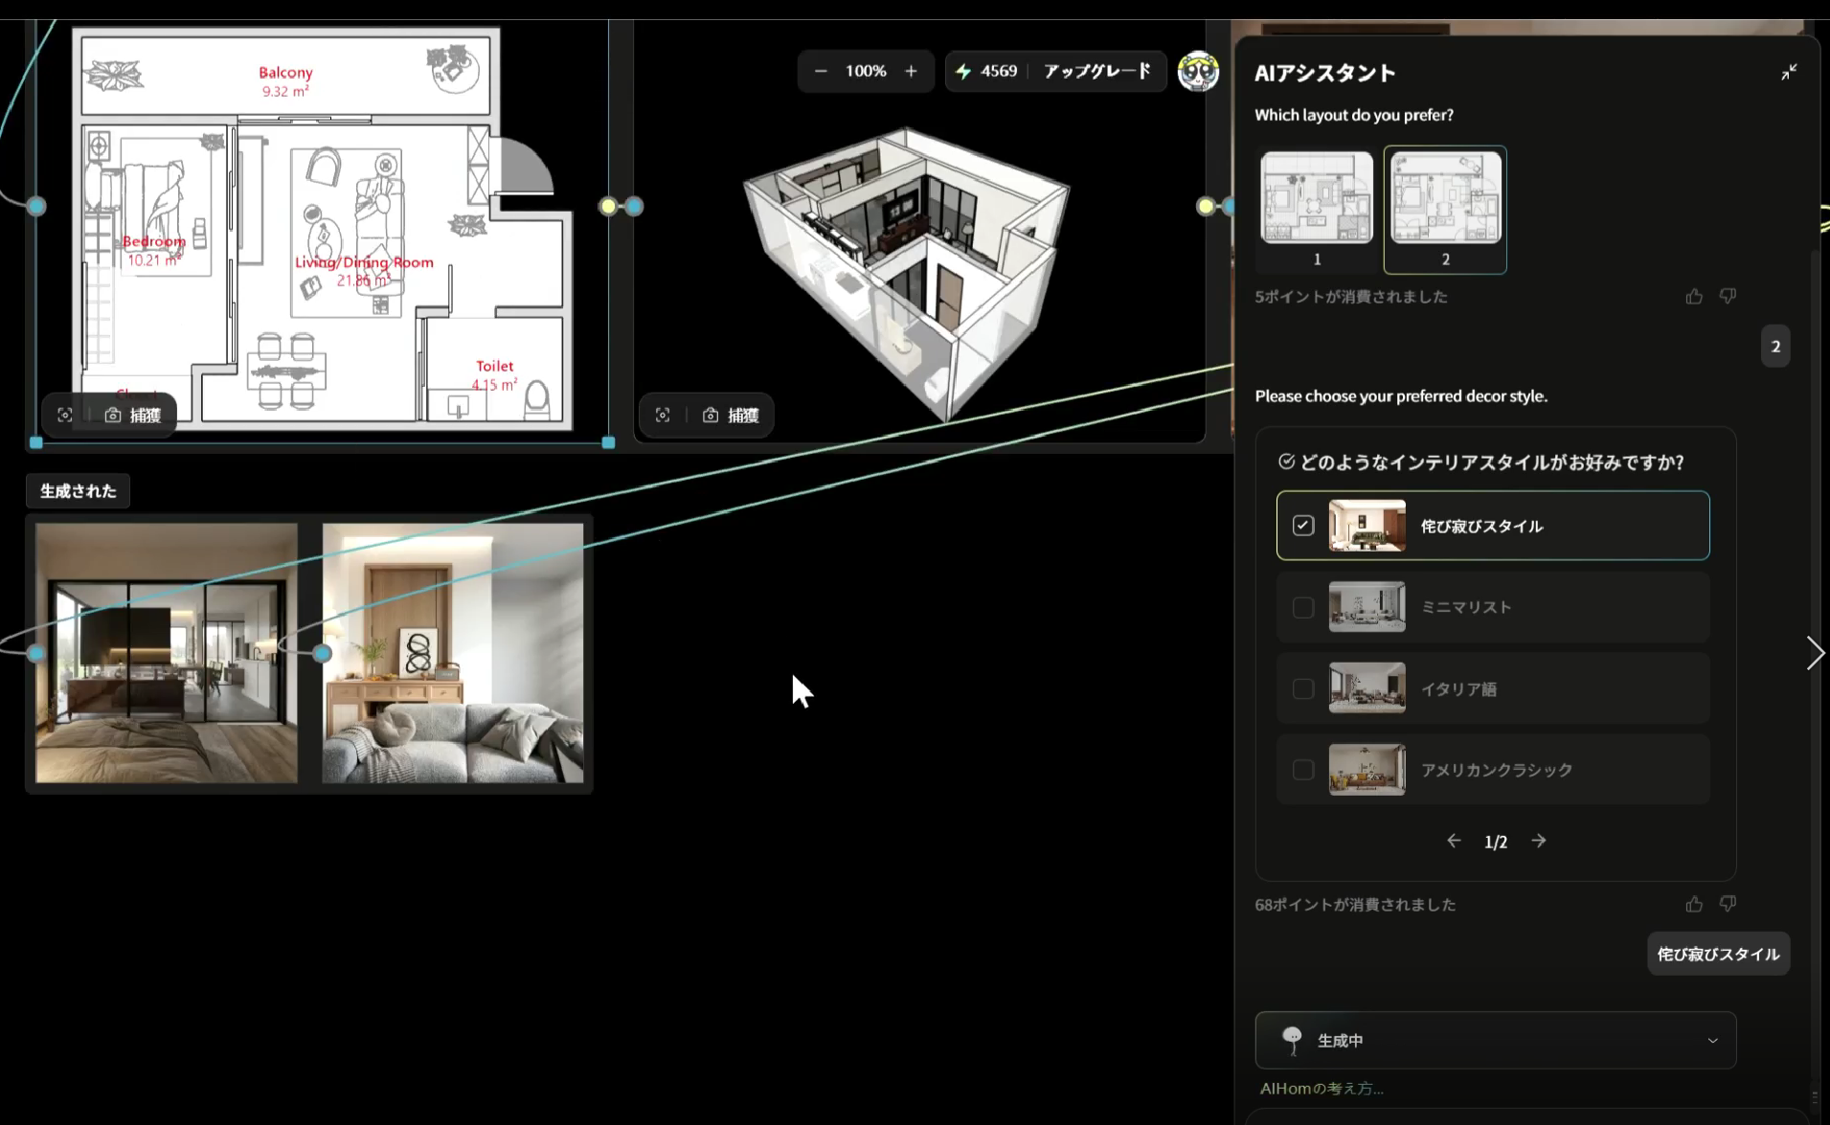The width and height of the screenshot is (1830, 1125).
Task: Click the ミニマリスト preview thumbnail
Action: coord(1367,607)
